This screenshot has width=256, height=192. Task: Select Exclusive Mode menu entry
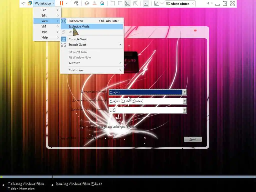pos(92,26)
